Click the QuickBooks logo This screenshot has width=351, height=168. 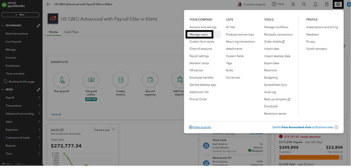13,5
